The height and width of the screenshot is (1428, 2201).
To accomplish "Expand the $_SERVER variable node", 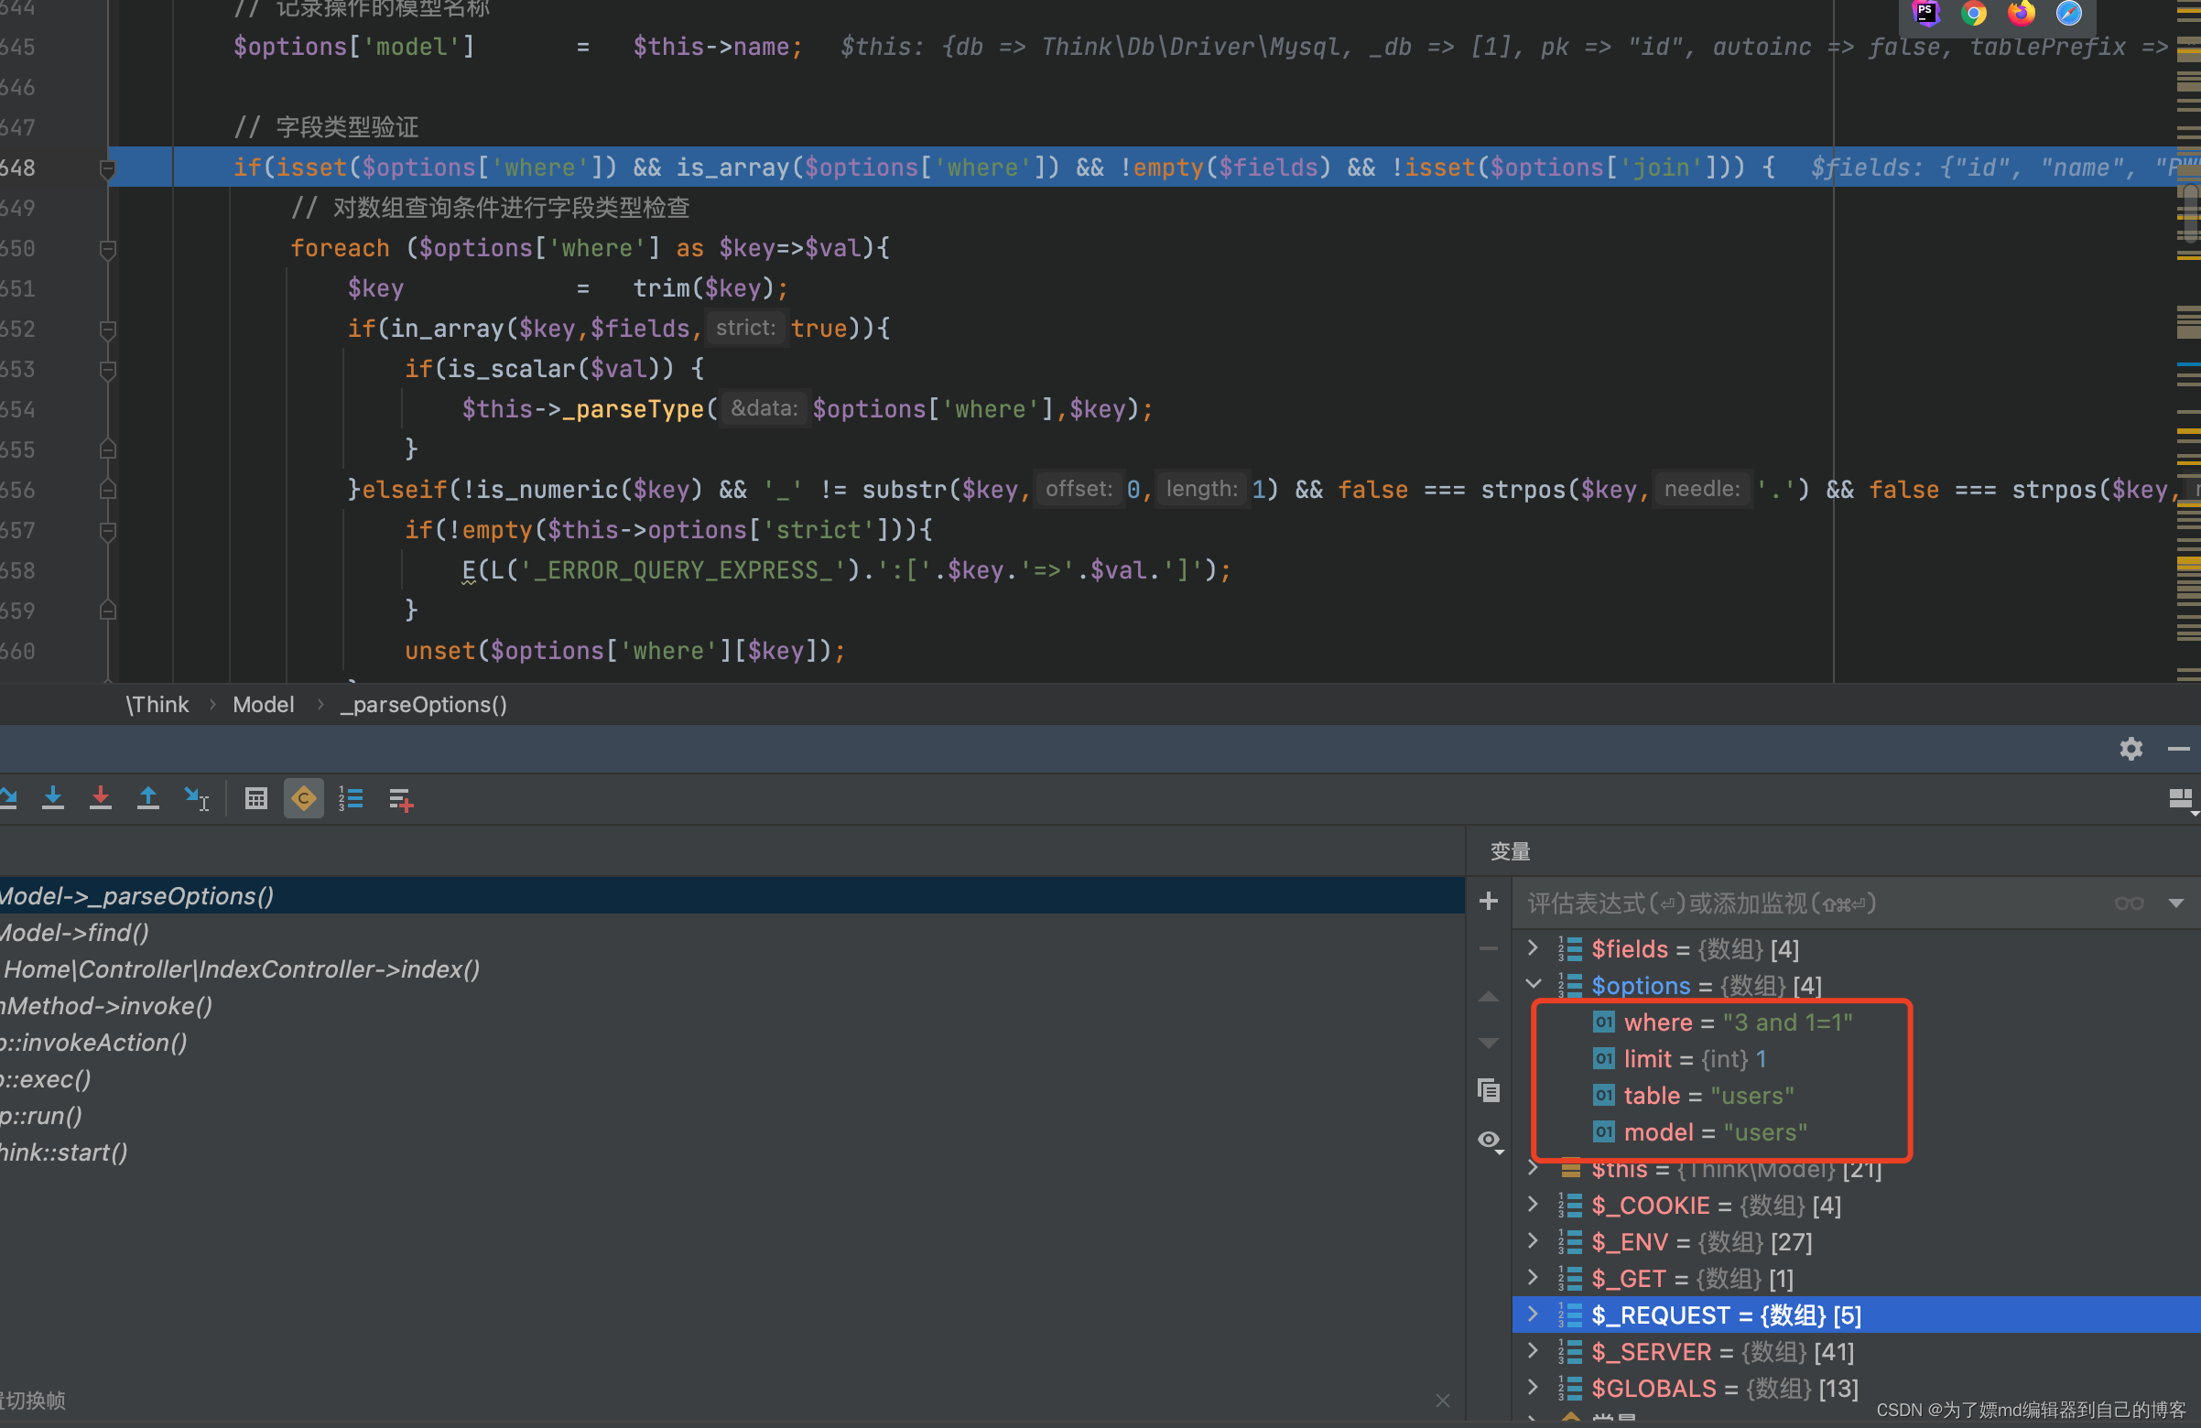I will tap(1534, 1351).
